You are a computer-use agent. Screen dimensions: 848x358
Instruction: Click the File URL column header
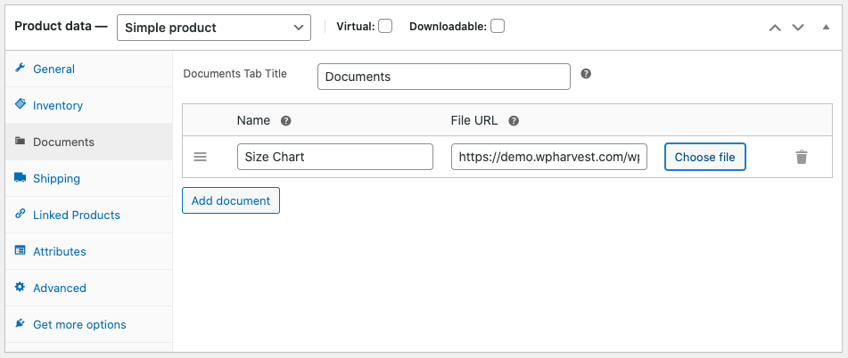(x=473, y=120)
